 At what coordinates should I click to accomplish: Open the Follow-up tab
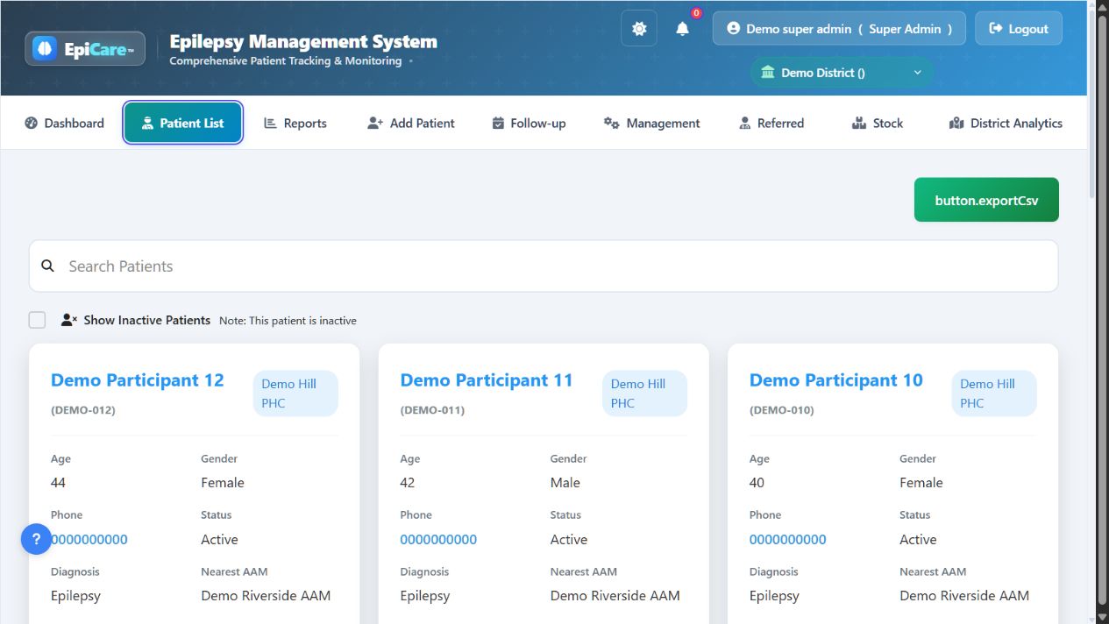(529, 124)
